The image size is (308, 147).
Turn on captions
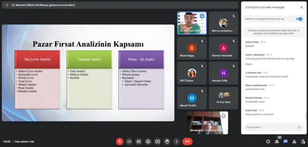139,141
